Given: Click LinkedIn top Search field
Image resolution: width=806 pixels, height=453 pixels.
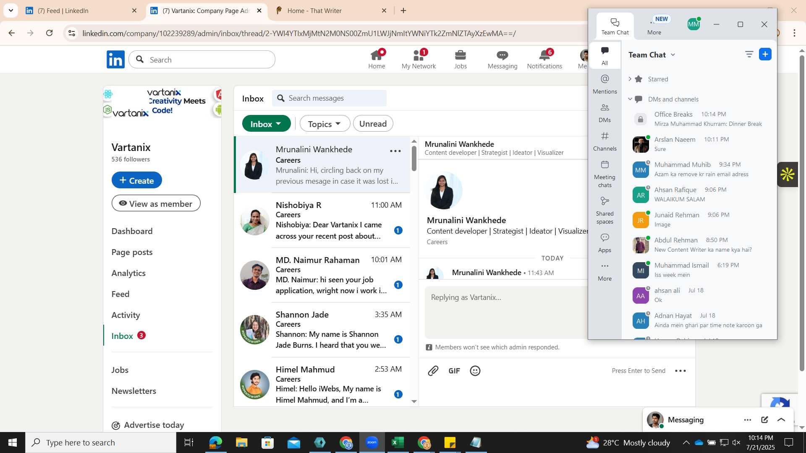Looking at the screenshot, I should coord(202,60).
